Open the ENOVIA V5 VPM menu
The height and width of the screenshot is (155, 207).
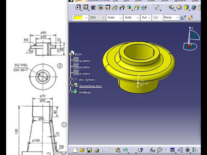pos(99,1)
